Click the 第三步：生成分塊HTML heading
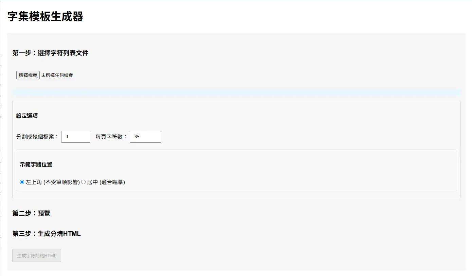The width and height of the screenshot is (472, 276). point(47,234)
